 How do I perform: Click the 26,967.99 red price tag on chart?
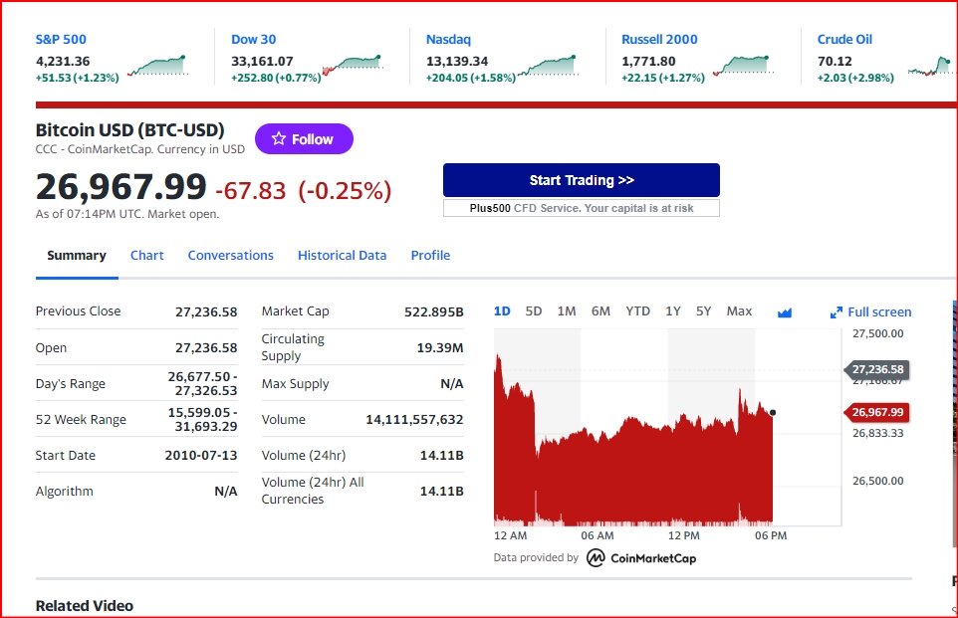pos(876,412)
